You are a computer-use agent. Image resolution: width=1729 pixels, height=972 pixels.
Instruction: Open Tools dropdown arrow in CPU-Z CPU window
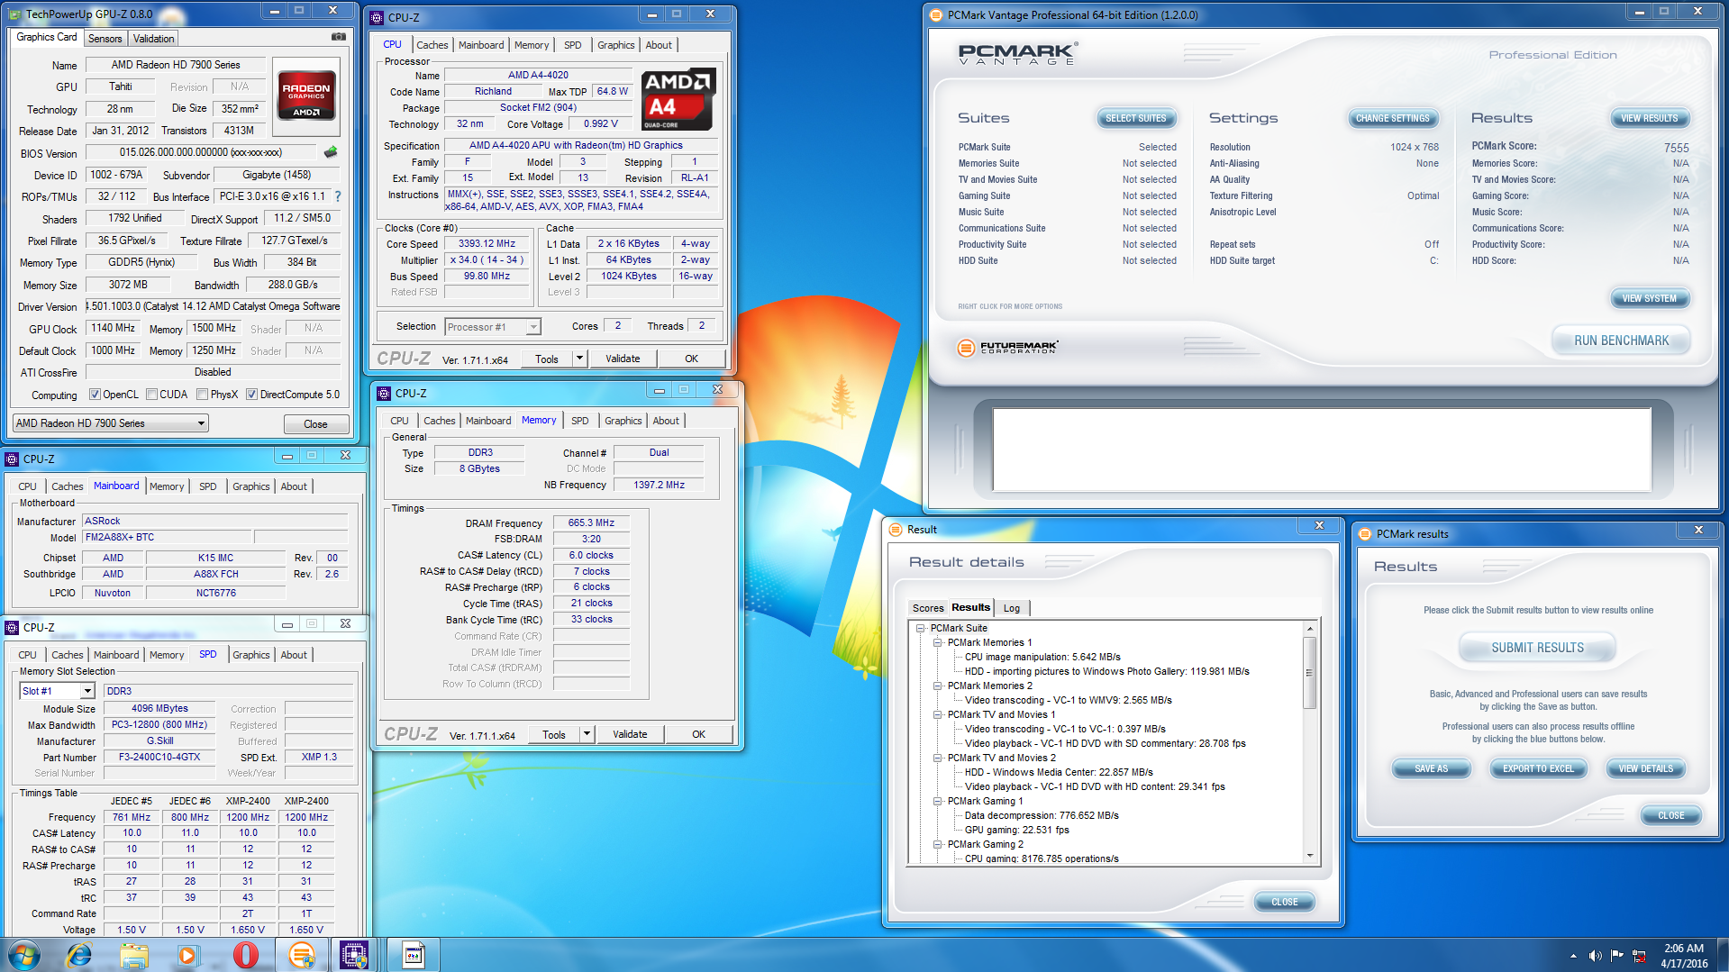pyautogui.click(x=579, y=359)
